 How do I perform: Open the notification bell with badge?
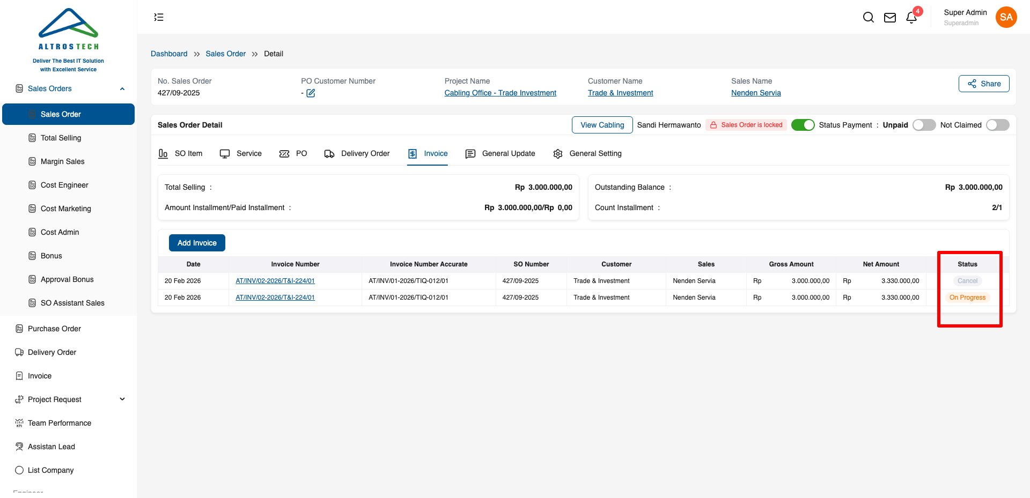click(x=911, y=18)
